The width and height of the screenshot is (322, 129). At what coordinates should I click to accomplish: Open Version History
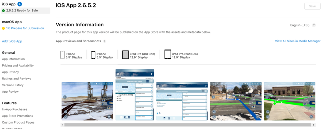(x=13, y=85)
